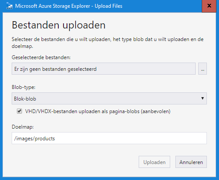Click the window title "Microsoft Azure Storage Explorer - Upload Files"
The height and width of the screenshot is (180, 219).
coord(69,6)
